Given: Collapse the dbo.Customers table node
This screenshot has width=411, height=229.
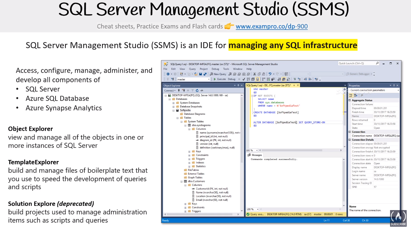Looking at the screenshot, I should point(182,181).
